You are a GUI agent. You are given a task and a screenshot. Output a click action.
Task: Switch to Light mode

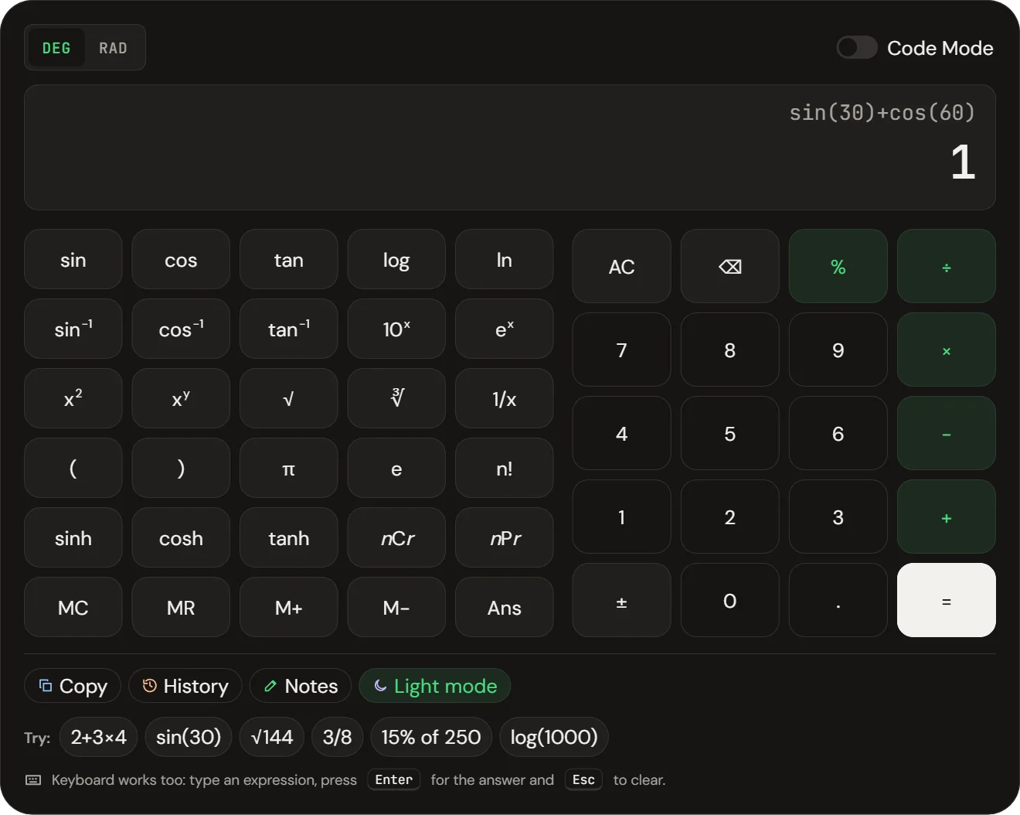(x=435, y=686)
